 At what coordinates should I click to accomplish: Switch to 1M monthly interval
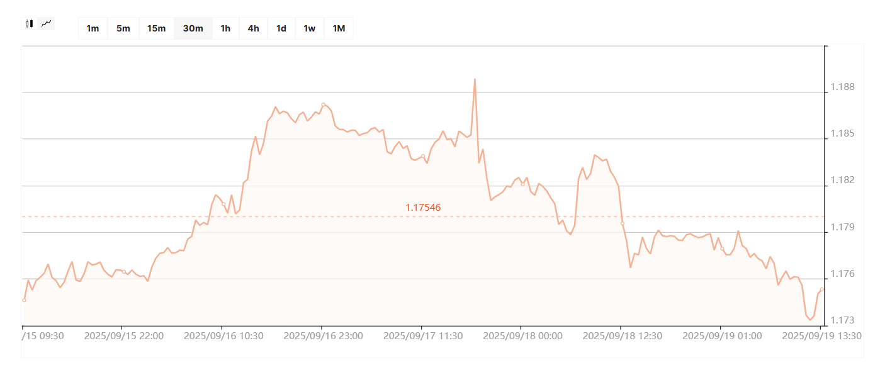click(339, 28)
